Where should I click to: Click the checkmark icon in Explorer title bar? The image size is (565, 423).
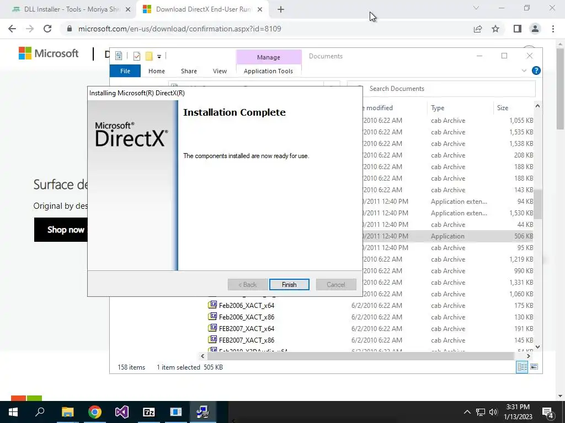(137, 56)
